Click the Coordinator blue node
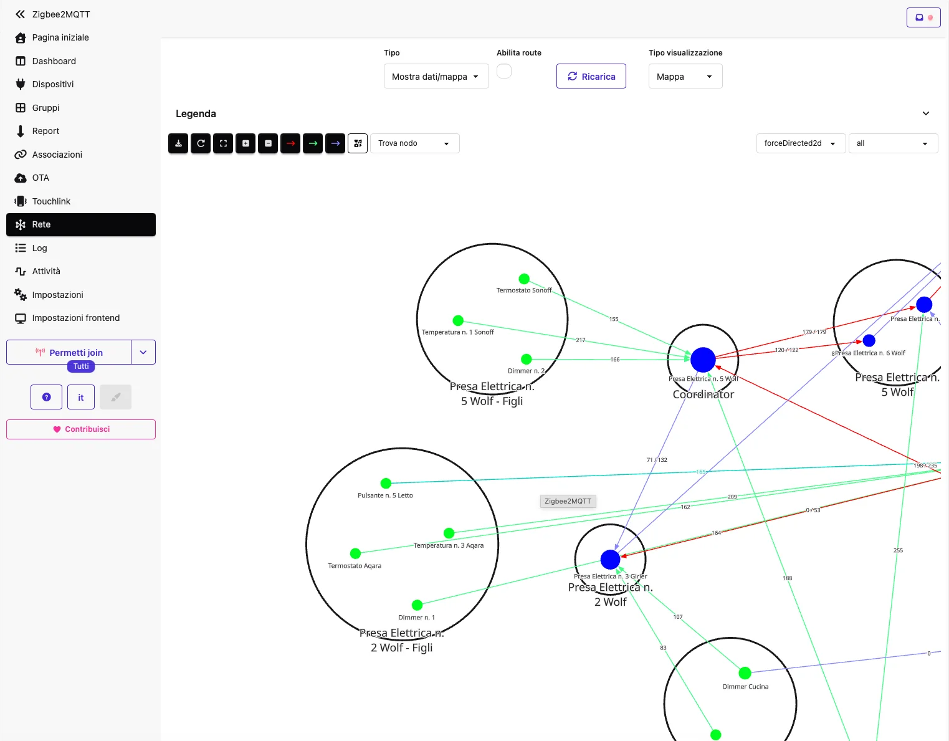949x741 pixels. 703,360
